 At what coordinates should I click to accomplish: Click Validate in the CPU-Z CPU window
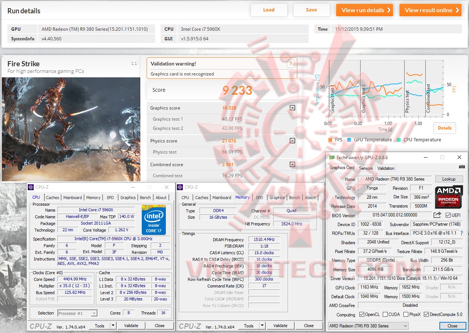click(x=131, y=326)
